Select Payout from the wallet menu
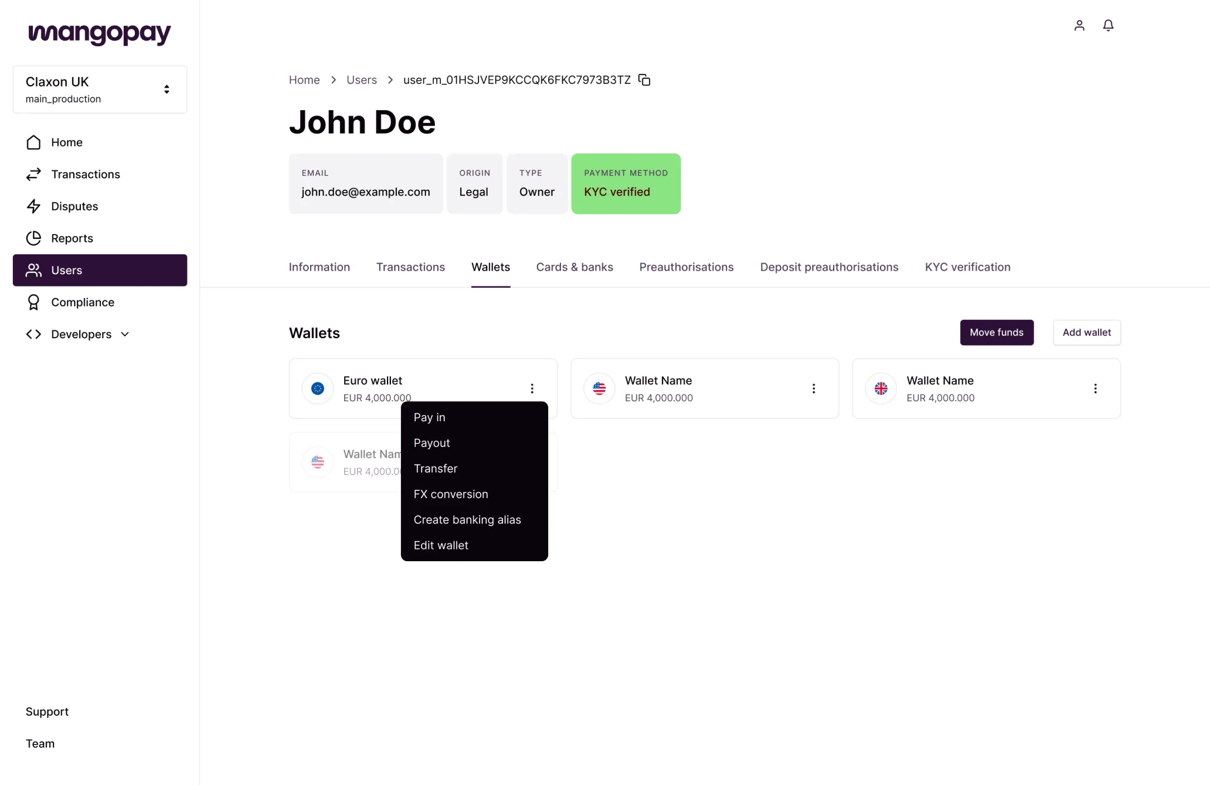Screen dimensions: 1210x785 click(x=431, y=443)
